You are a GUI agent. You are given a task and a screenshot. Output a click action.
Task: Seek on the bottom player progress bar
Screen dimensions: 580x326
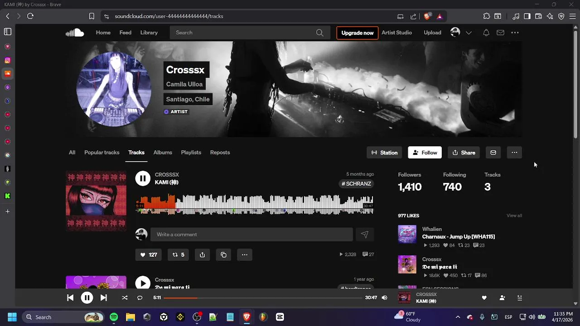tap(263, 297)
